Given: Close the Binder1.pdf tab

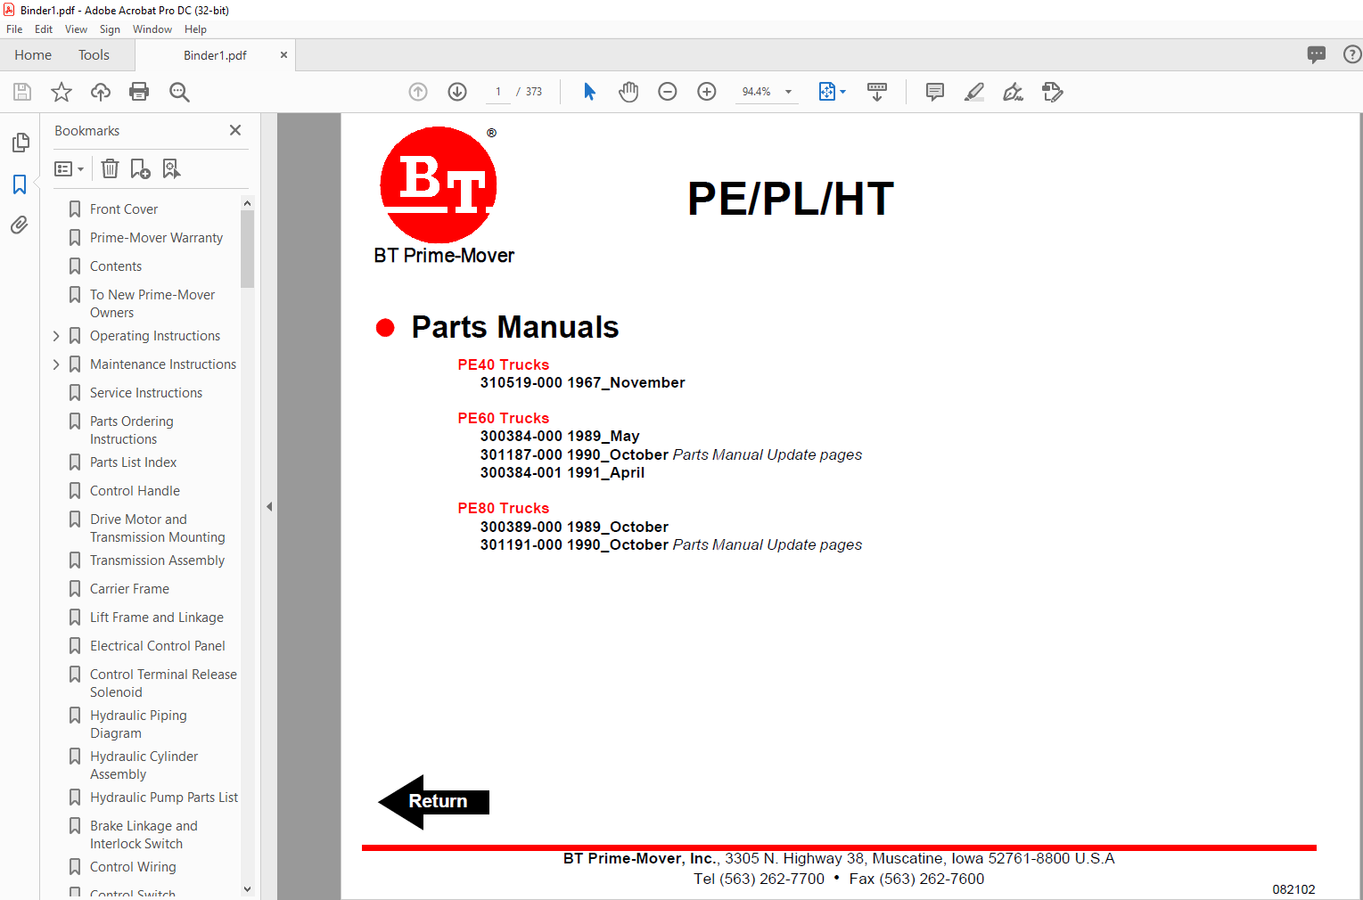Looking at the screenshot, I should [283, 55].
